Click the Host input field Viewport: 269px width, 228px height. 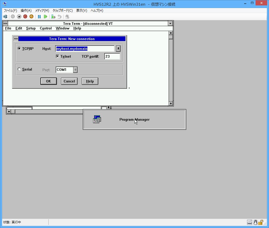click(x=85, y=49)
